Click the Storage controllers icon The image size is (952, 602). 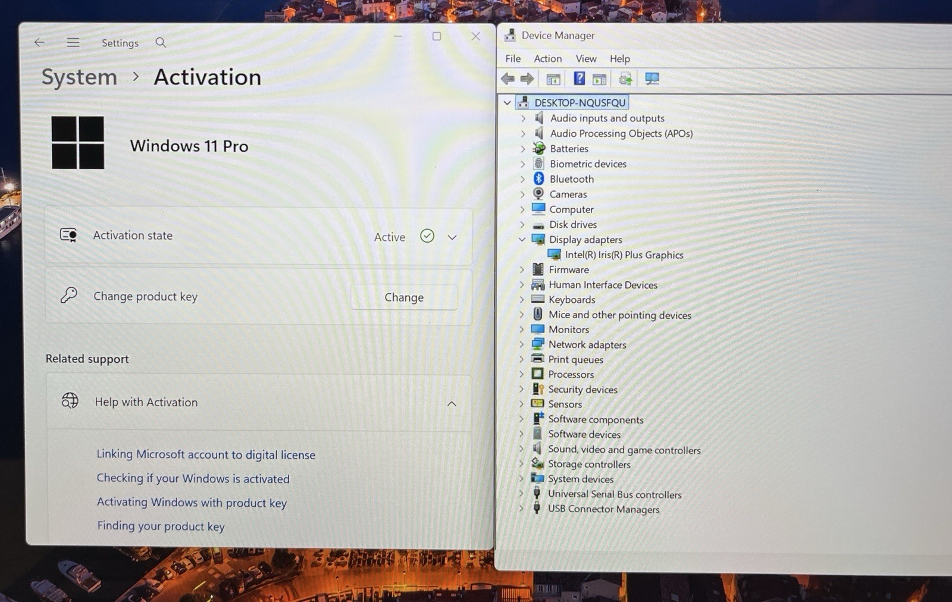tap(537, 463)
